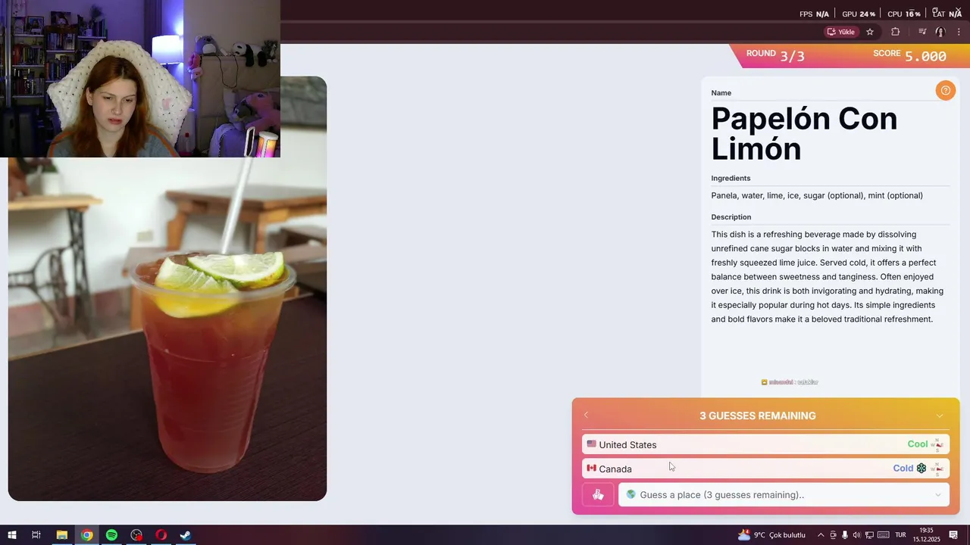Open the notification center icon

coord(953,535)
